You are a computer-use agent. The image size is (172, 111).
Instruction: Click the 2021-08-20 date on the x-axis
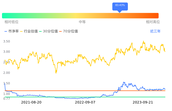coord(31,102)
